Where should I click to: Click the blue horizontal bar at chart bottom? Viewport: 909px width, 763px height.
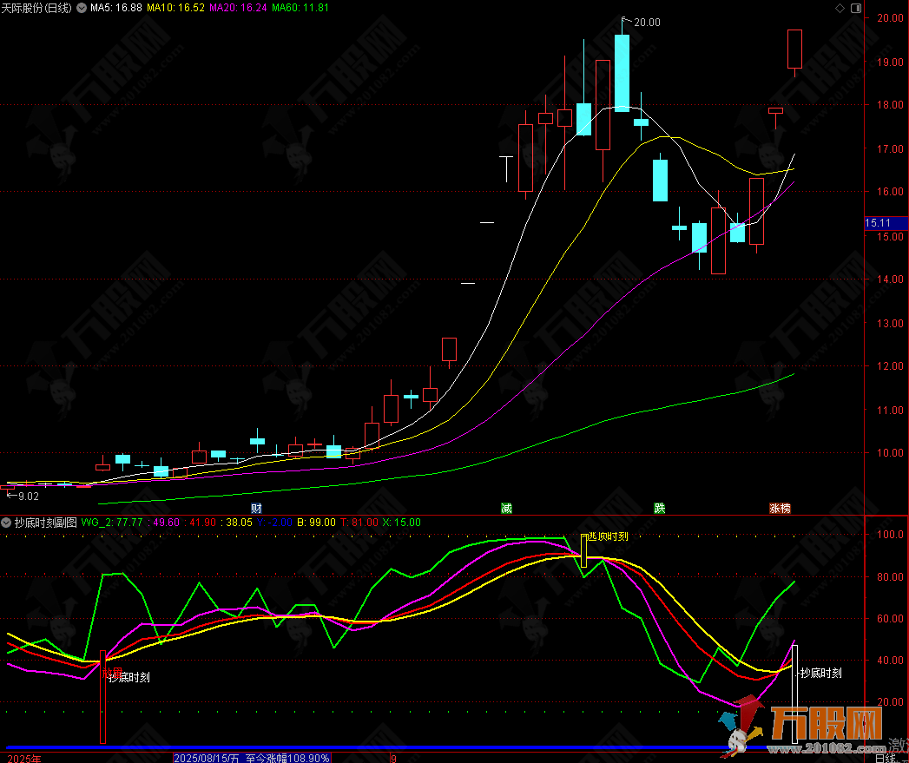click(x=365, y=747)
